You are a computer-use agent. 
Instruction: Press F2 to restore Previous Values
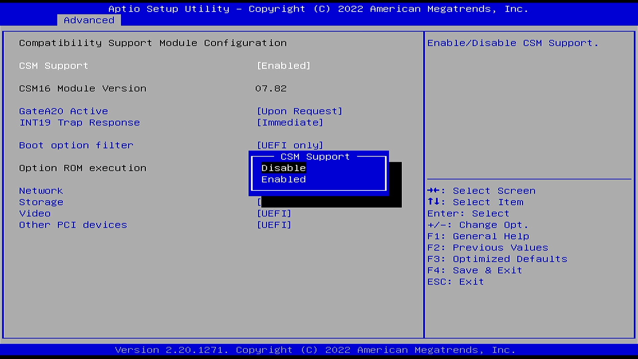[x=488, y=247]
